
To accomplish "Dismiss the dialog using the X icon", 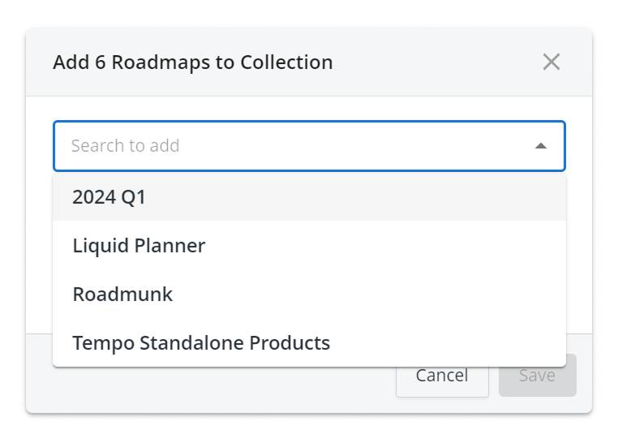I will click(x=551, y=62).
